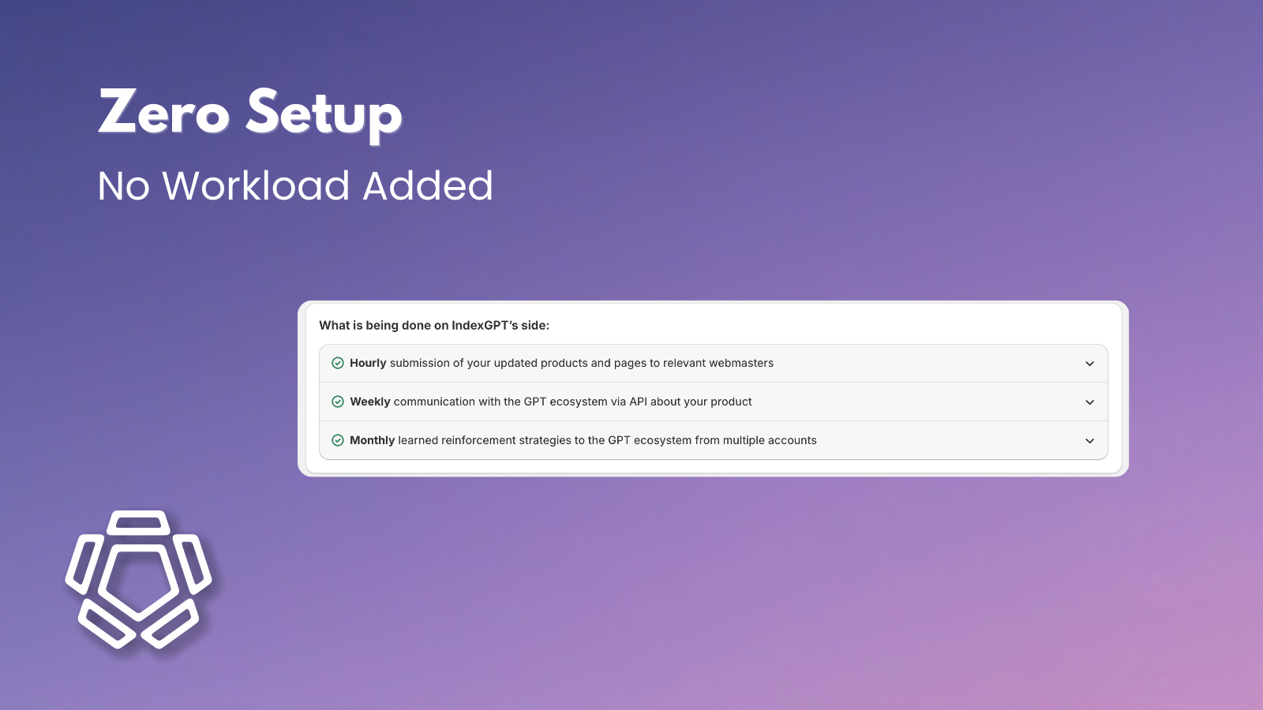Click the green check icon beside Weekly

[338, 402]
